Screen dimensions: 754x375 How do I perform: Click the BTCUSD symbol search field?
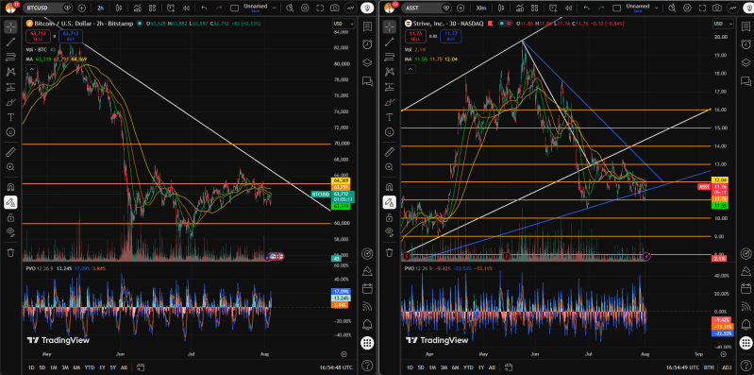click(42, 8)
